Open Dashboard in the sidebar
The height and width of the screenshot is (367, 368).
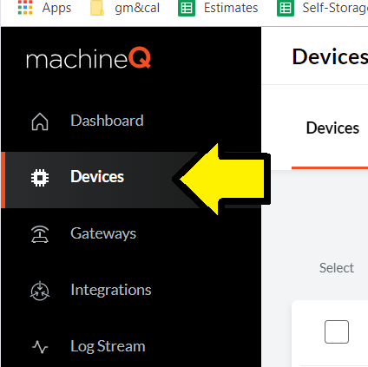107,121
